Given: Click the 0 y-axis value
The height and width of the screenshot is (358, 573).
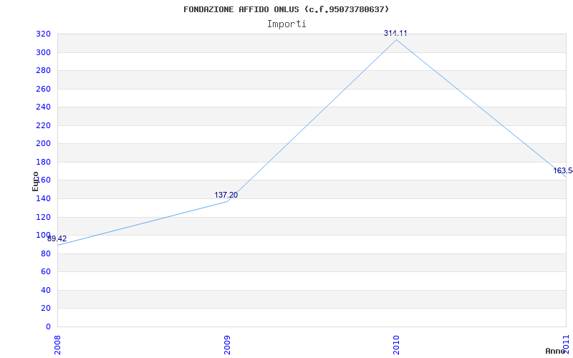Looking at the screenshot, I should [48, 327].
